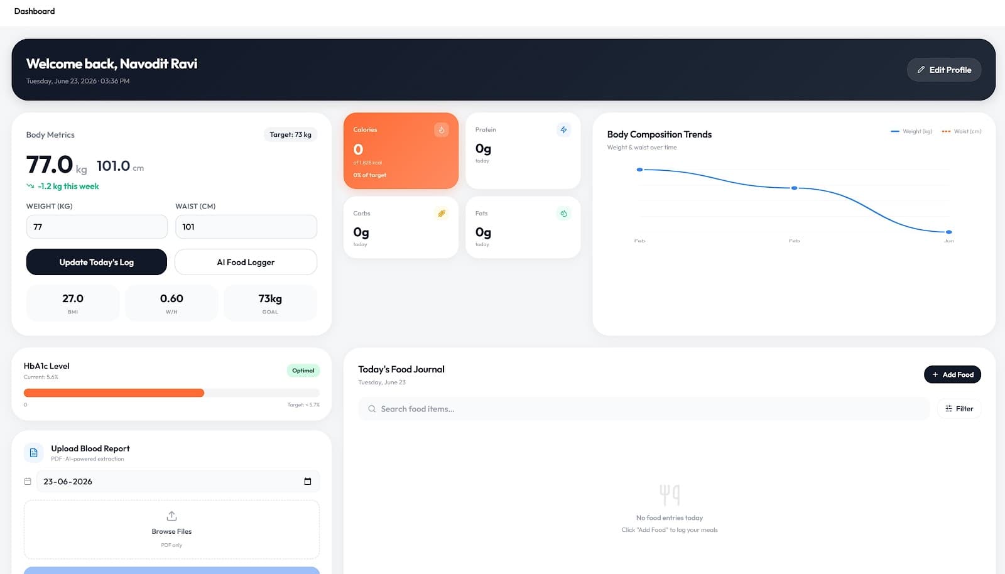Click the HbA1c orange progress bar
This screenshot has width=1005, height=574.
point(114,393)
